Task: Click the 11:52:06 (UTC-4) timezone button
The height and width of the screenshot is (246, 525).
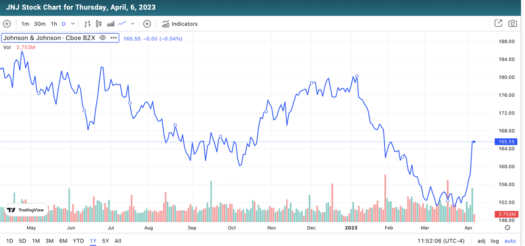Action: [x=441, y=241]
